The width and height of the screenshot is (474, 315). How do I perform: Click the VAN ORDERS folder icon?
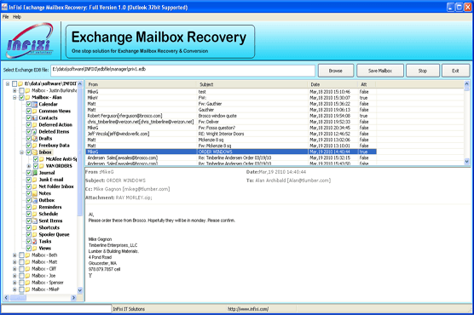42,166
